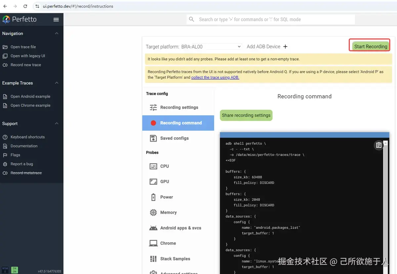
Task: Click the Perfetto logo icon
Action: [x=6, y=20]
